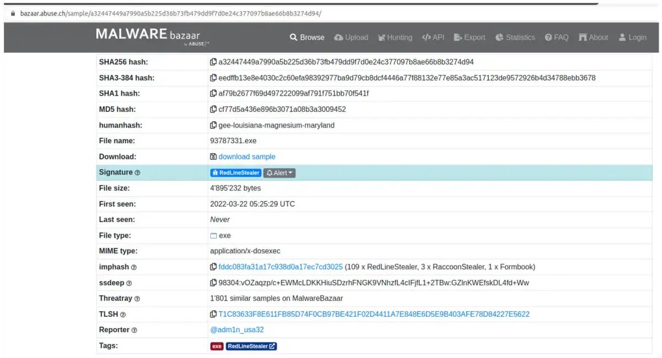Image resolution: width=662 pixels, height=358 pixels.
Task: Copy the MD5 hash via clipboard icon
Action: pyautogui.click(x=213, y=110)
